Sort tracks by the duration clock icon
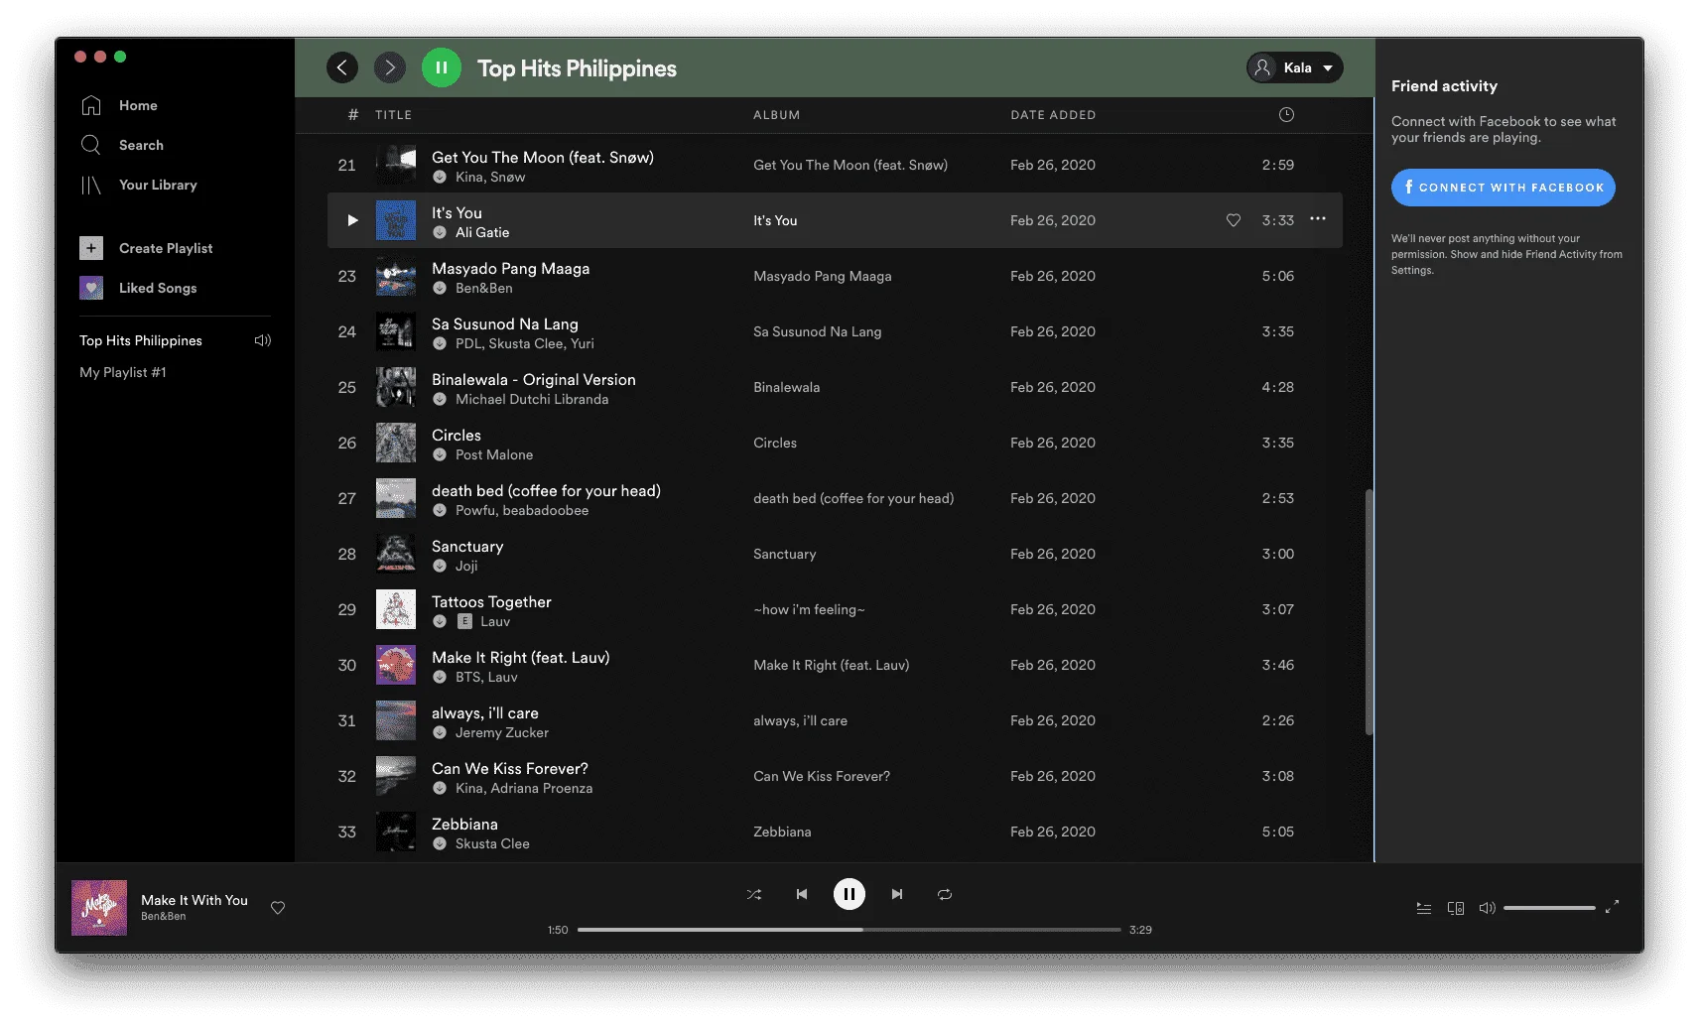Viewport: 1699px width, 1026px height. point(1286,115)
